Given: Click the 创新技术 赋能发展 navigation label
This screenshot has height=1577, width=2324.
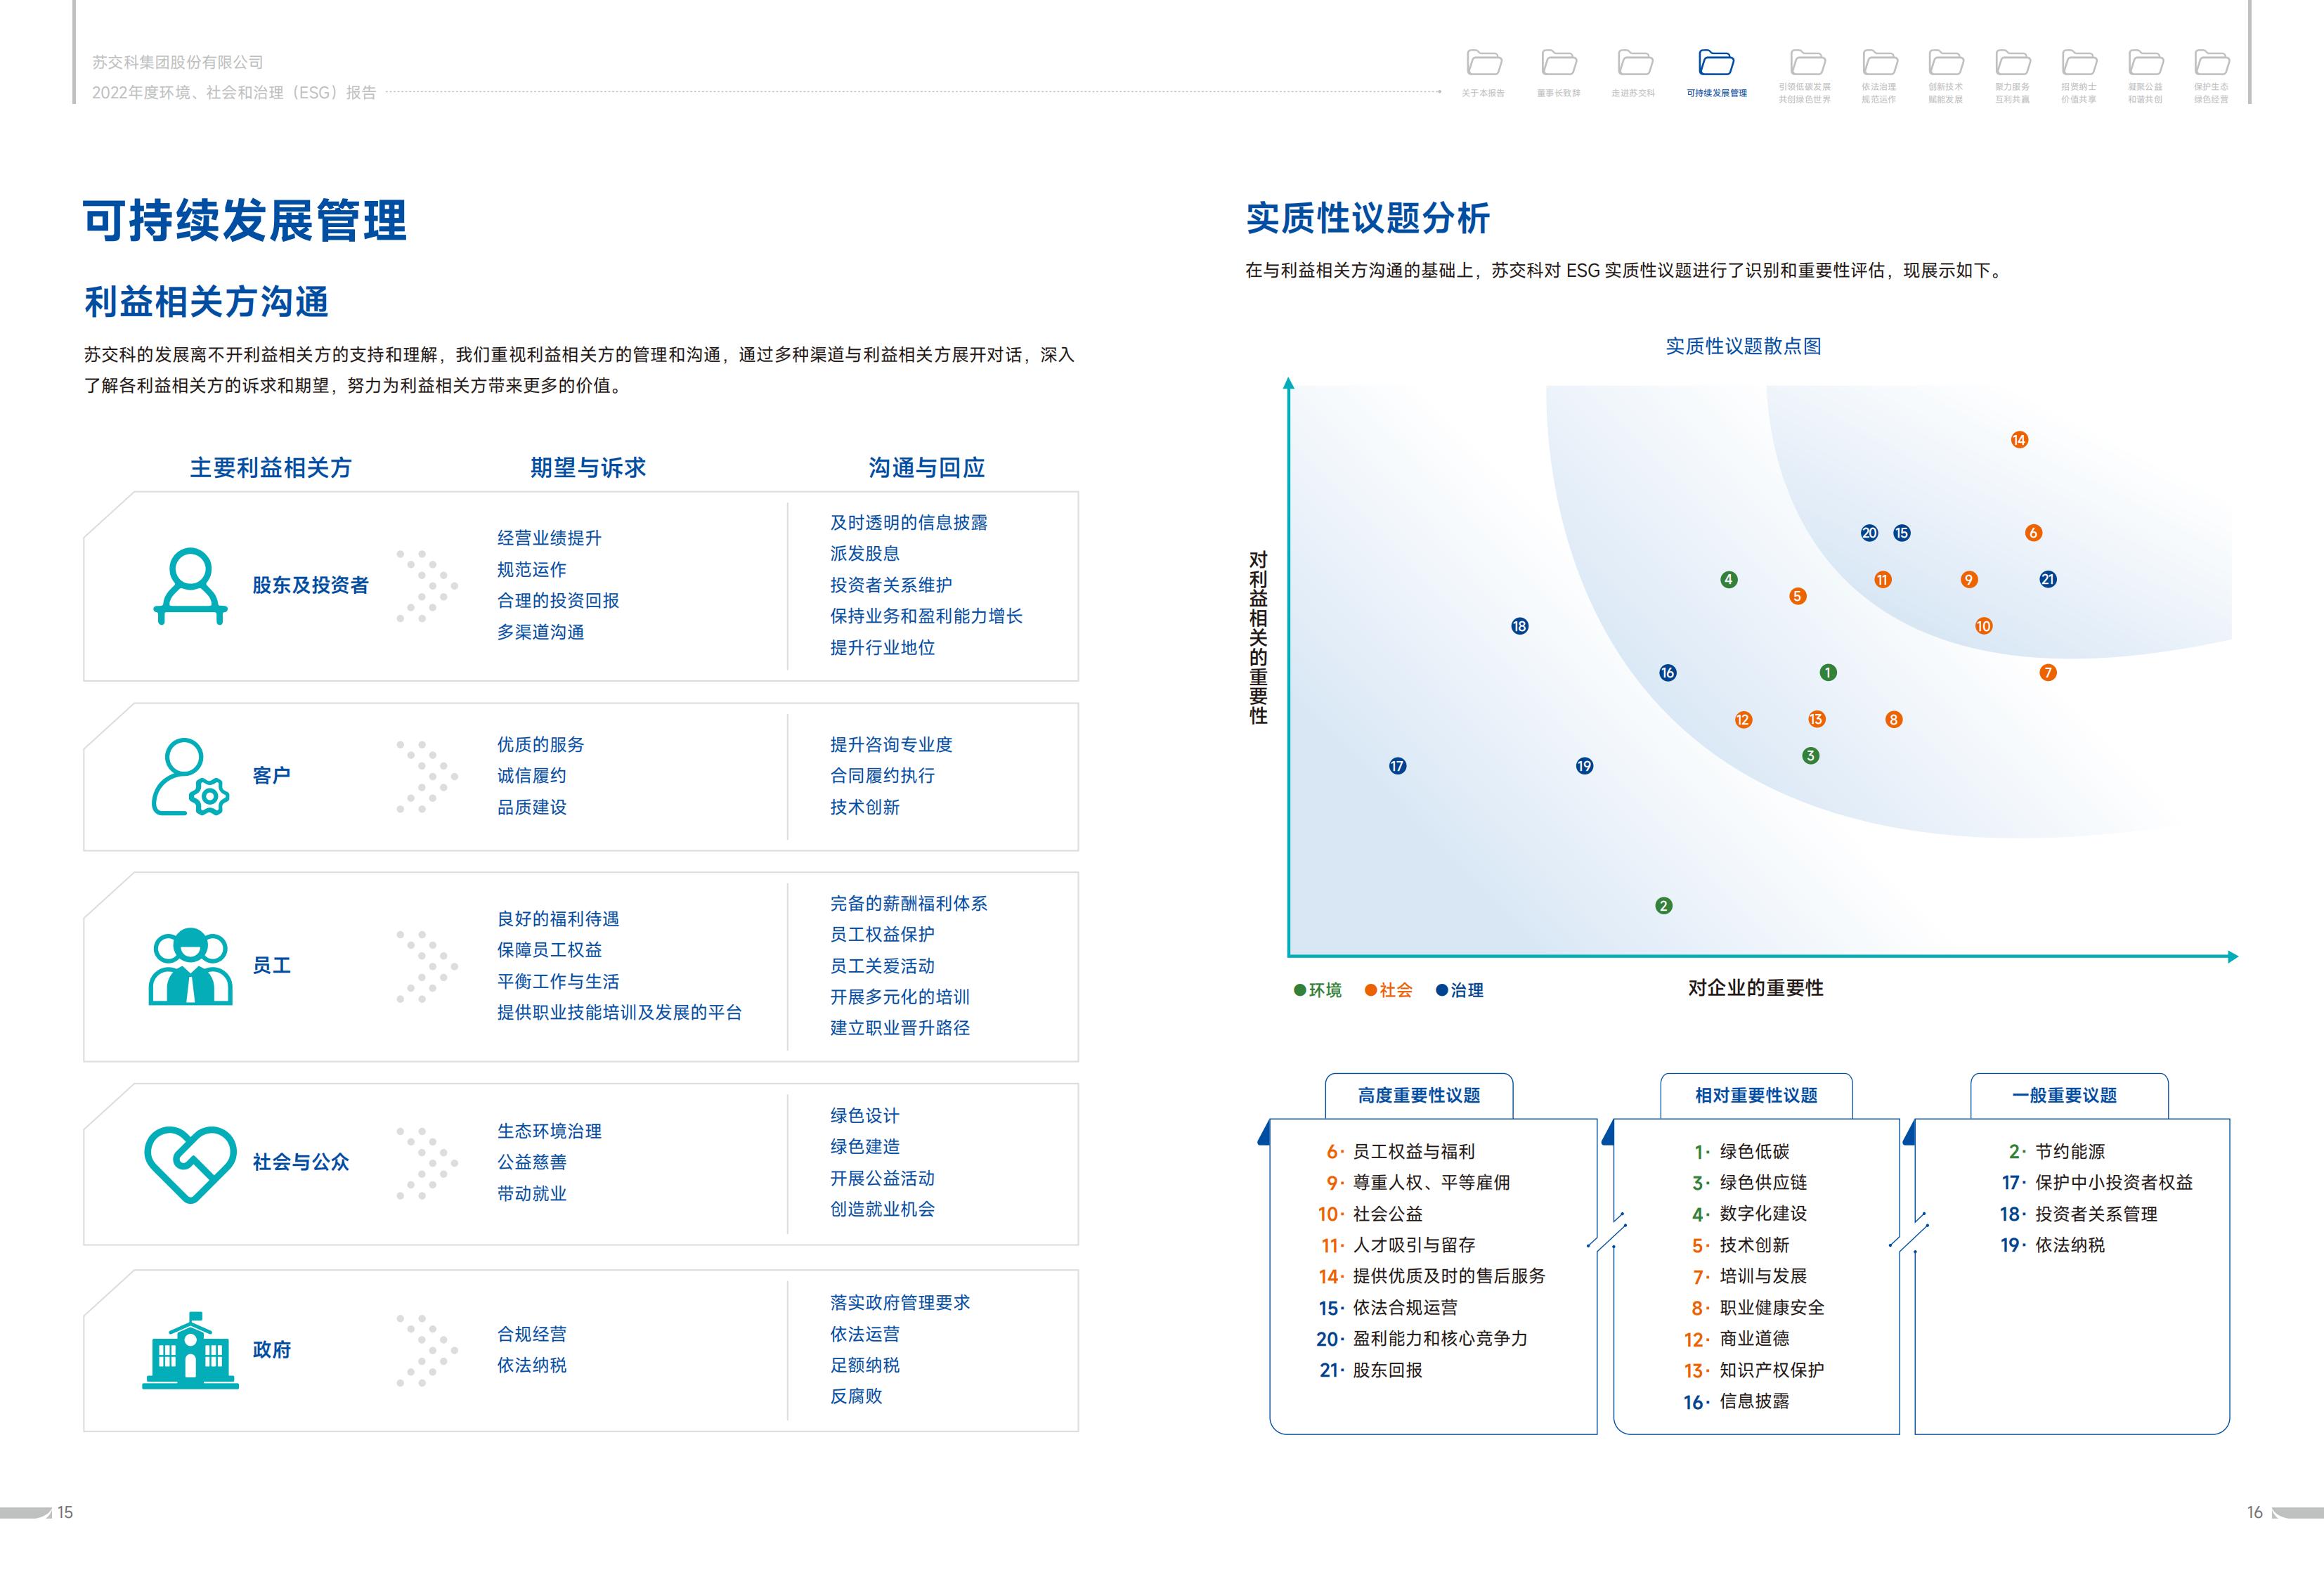Looking at the screenshot, I should click(x=1945, y=93).
